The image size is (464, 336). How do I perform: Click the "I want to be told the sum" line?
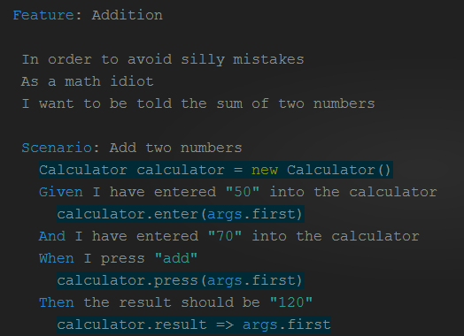[198, 103]
